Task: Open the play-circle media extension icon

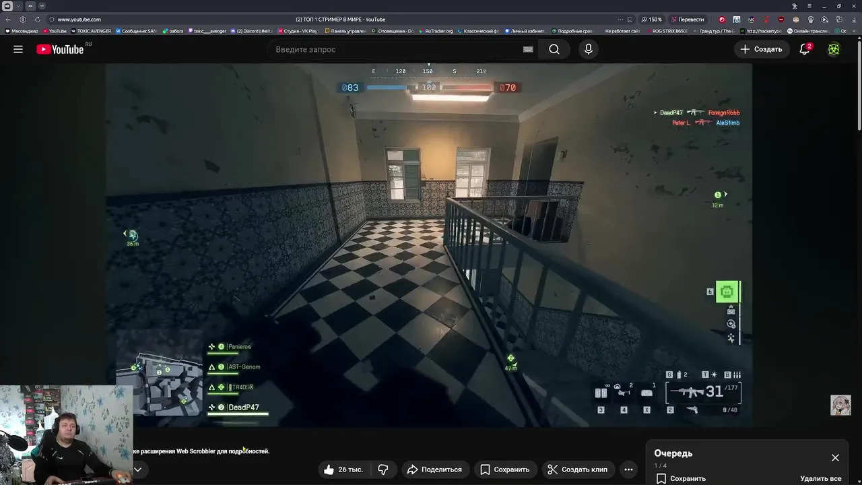Action: 826,20
